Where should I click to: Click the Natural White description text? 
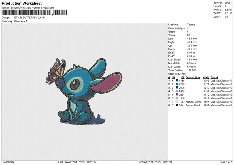(193, 102)
